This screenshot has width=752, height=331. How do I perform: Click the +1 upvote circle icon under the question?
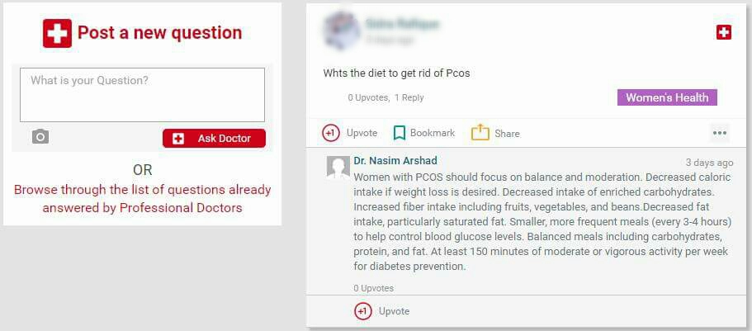[x=331, y=133]
